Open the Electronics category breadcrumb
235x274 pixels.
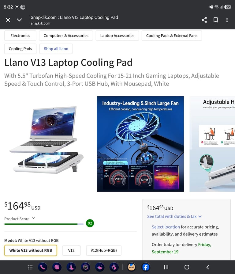point(20,36)
